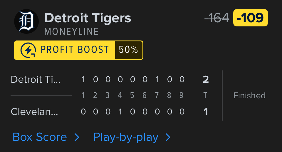Image resolution: width=282 pixels, height=152 pixels.
Task: Open the Play-by-play link
Action: pos(126,137)
